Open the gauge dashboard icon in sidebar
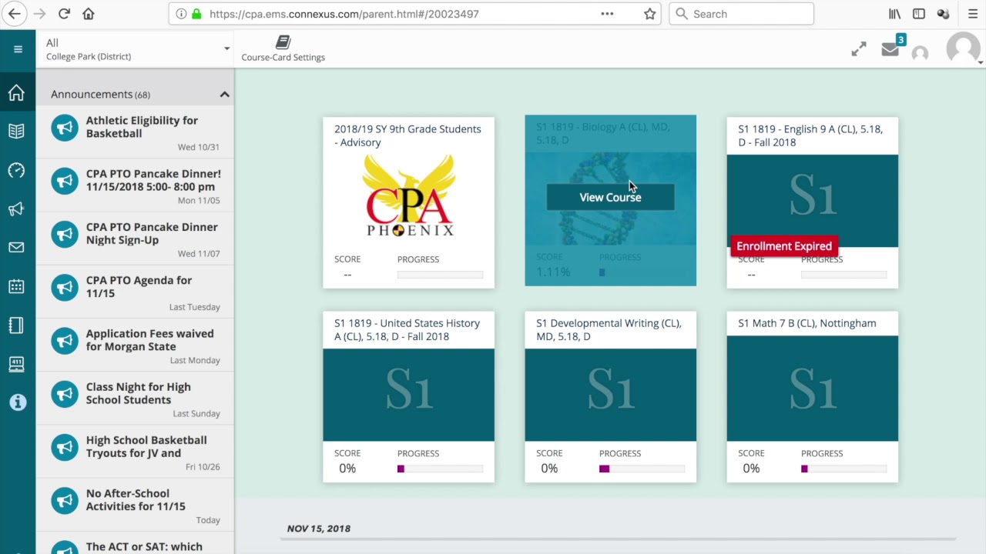Viewport: 986px width, 554px height. pos(16,170)
